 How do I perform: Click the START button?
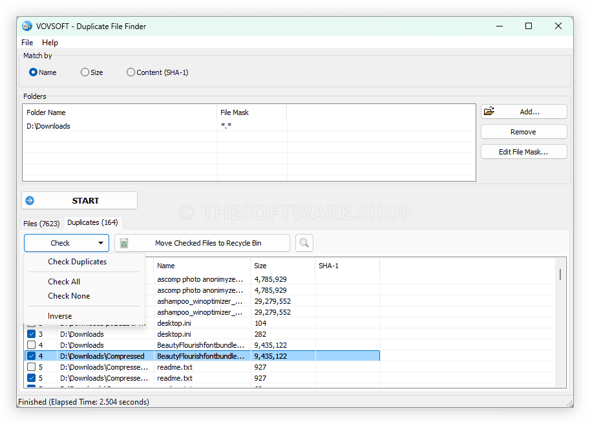tap(79, 200)
